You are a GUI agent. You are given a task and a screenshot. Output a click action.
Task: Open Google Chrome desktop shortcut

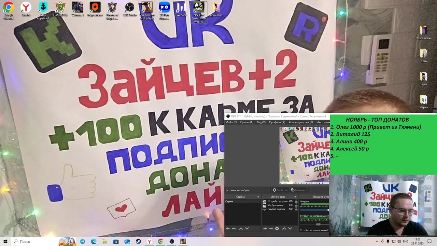8,11
